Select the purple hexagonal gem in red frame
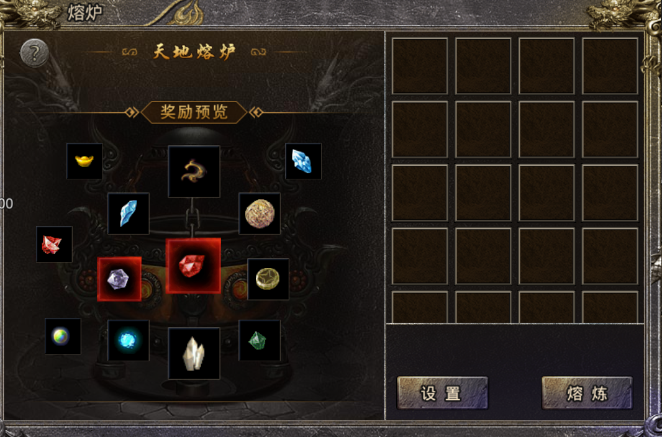Viewport: 662px width, 437px height. pos(119,279)
